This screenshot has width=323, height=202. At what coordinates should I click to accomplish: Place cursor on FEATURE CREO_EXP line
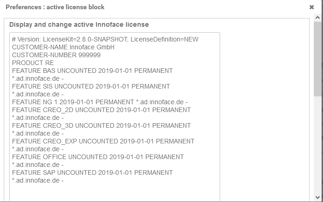coord(103,141)
